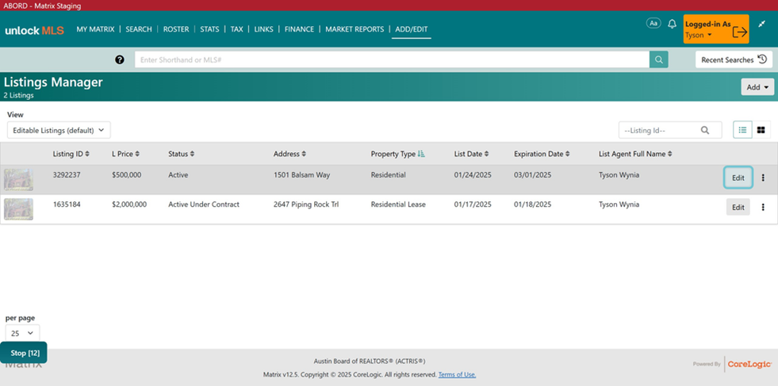Expand the Logged-in As Tyson dropdown
Screen dimensions: 778x386
tap(699, 35)
